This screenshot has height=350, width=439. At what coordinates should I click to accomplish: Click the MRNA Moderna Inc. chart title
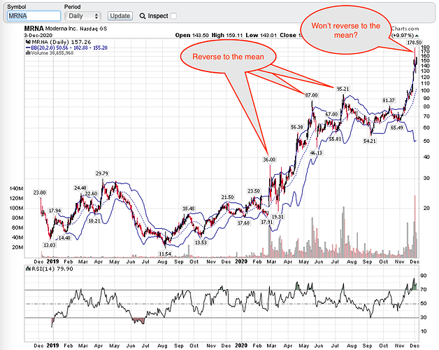66,29
